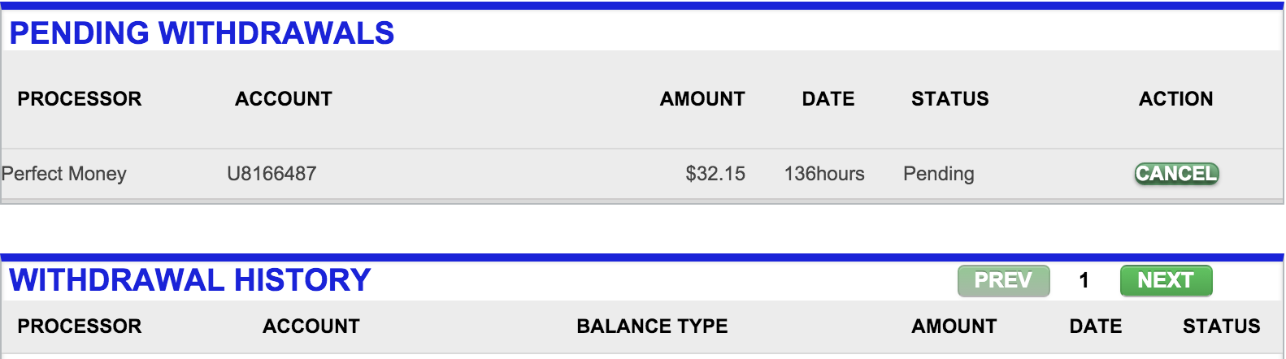Image resolution: width=1286 pixels, height=359 pixels.
Task: Click Processor column header in Pending Withdrawals
Action: point(80,99)
